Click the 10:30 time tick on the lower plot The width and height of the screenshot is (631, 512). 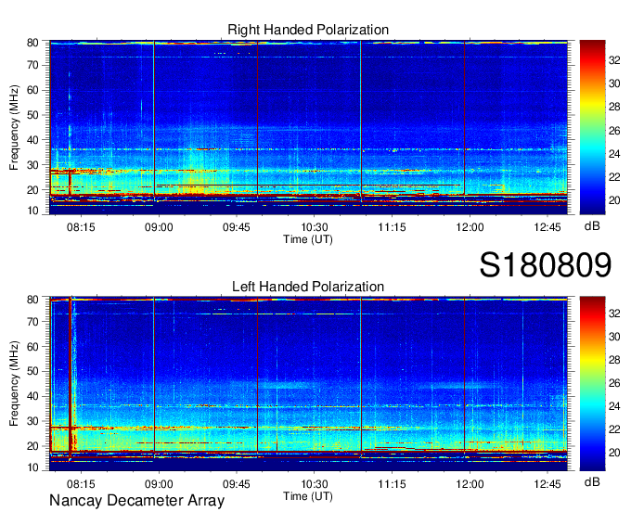tap(315, 484)
